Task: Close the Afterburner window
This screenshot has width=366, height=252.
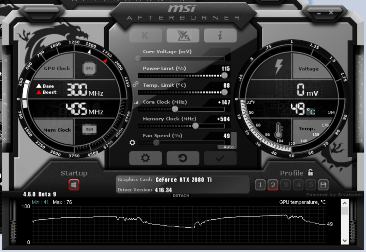Action: [x=331, y=12]
